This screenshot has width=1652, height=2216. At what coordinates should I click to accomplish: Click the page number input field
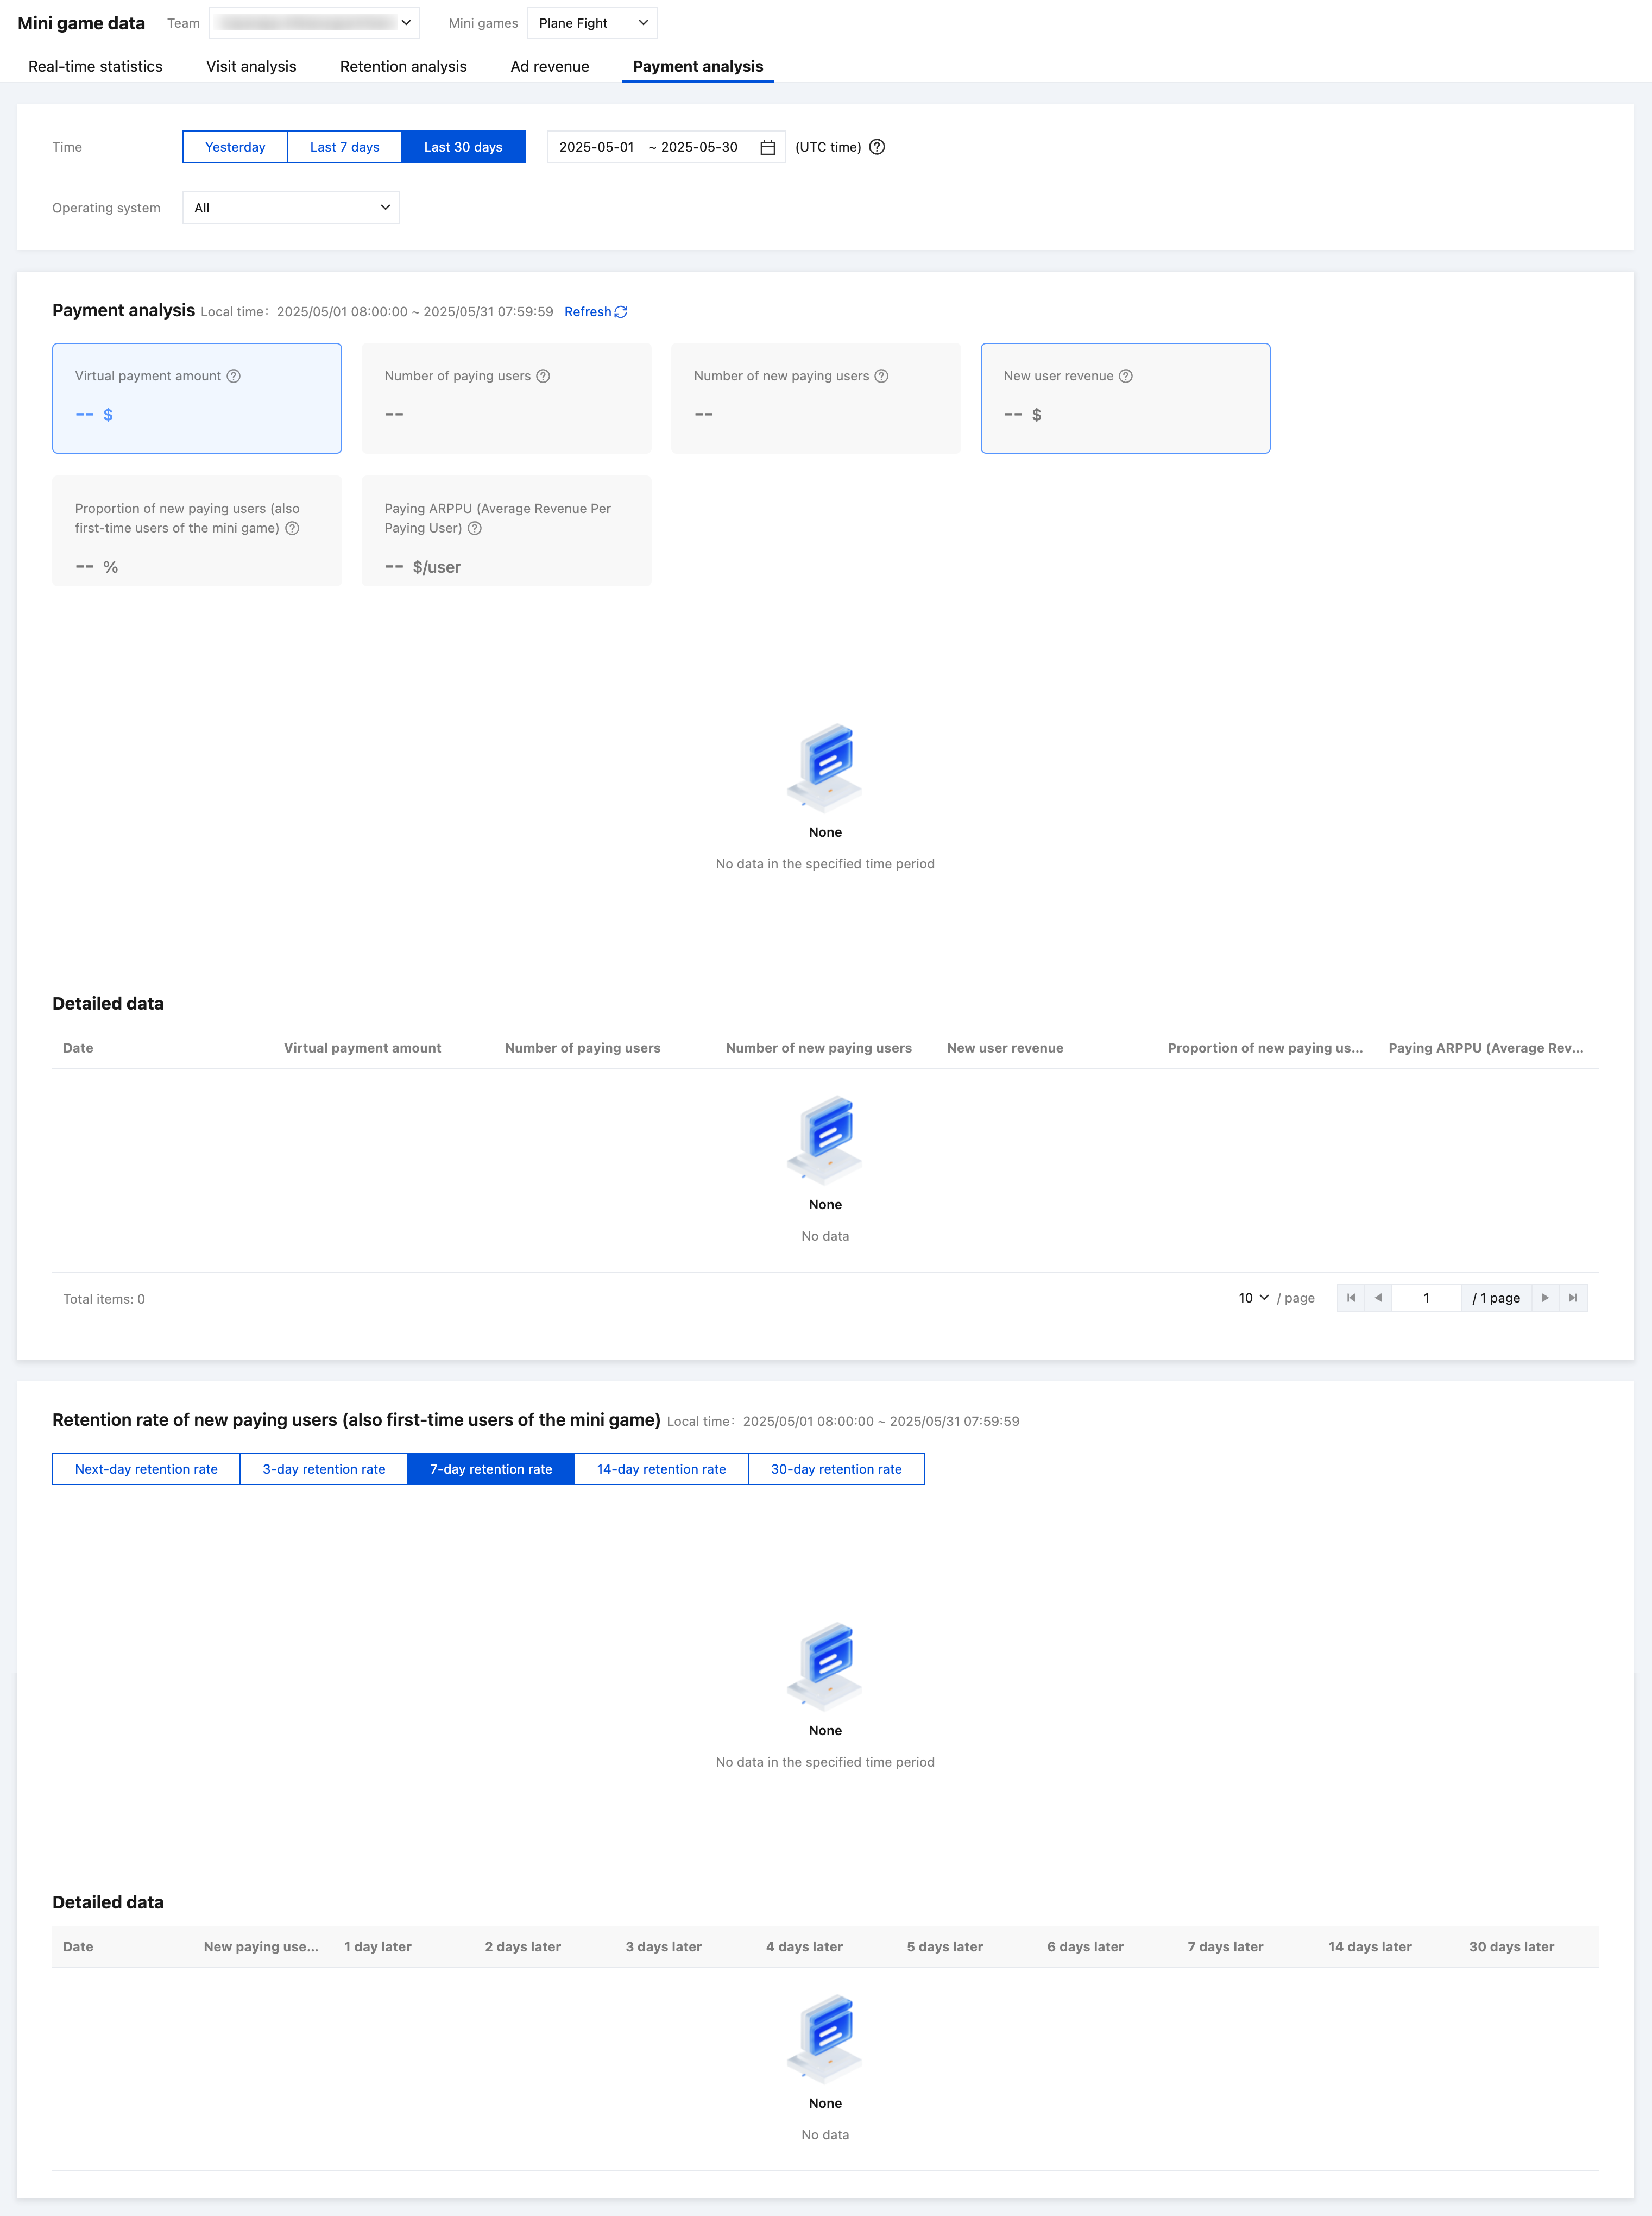(1425, 1298)
